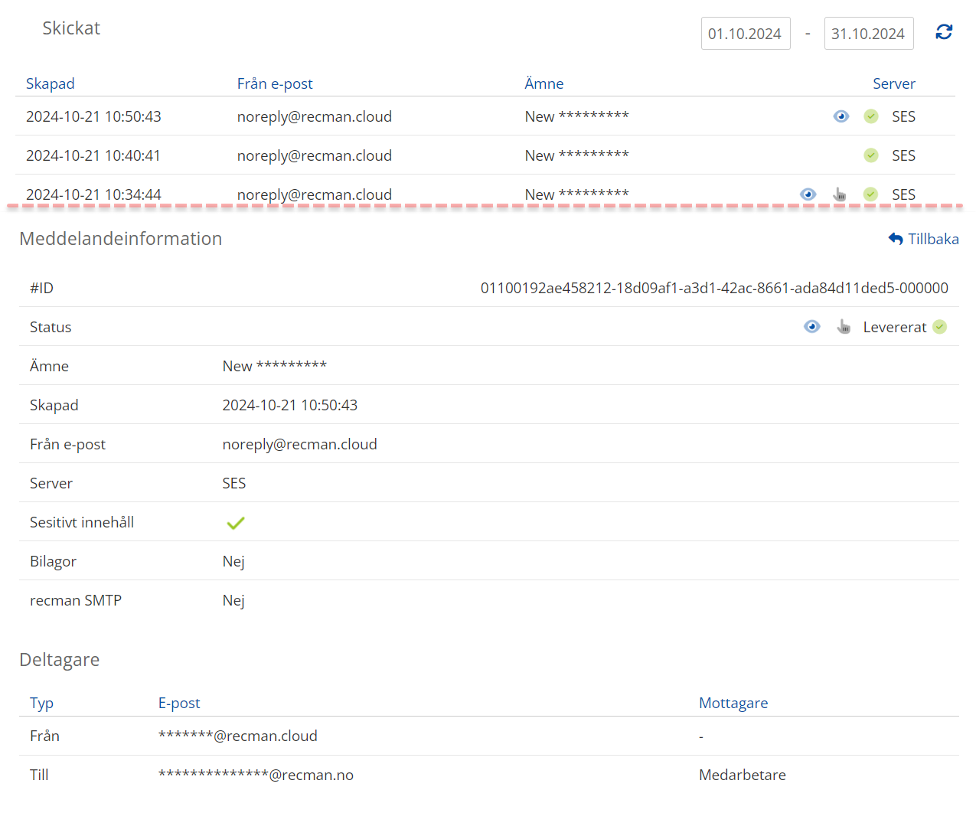Go back with the Tillbaka link

click(x=924, y=239)
